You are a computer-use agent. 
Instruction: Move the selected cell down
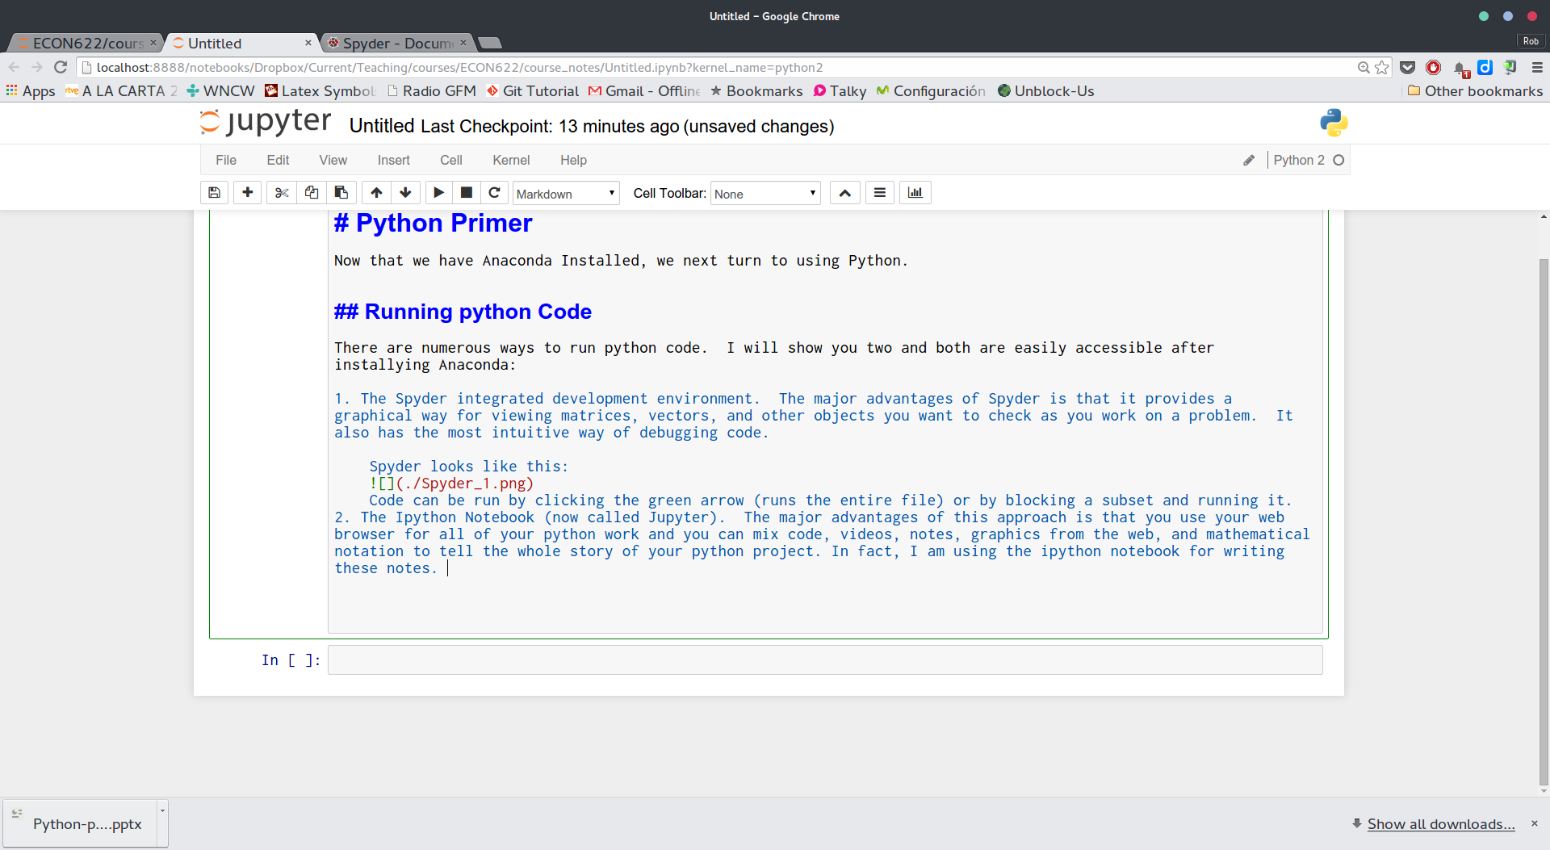(405, 193)
